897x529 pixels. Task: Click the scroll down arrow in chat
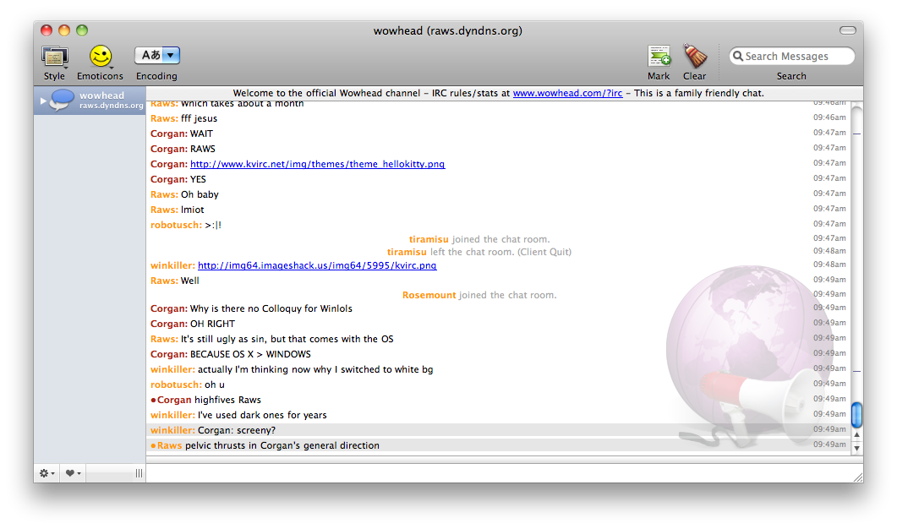856,449
